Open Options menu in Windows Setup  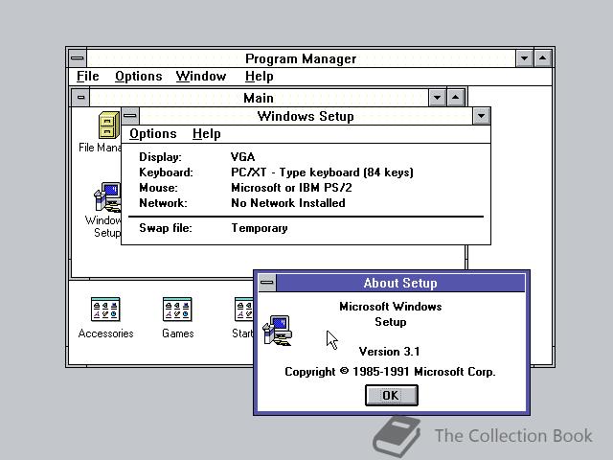153,134
